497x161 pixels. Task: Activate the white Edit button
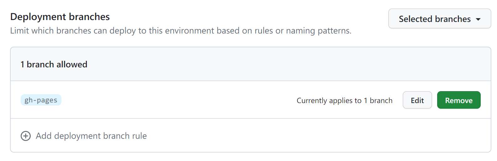(x=417, y=100)
